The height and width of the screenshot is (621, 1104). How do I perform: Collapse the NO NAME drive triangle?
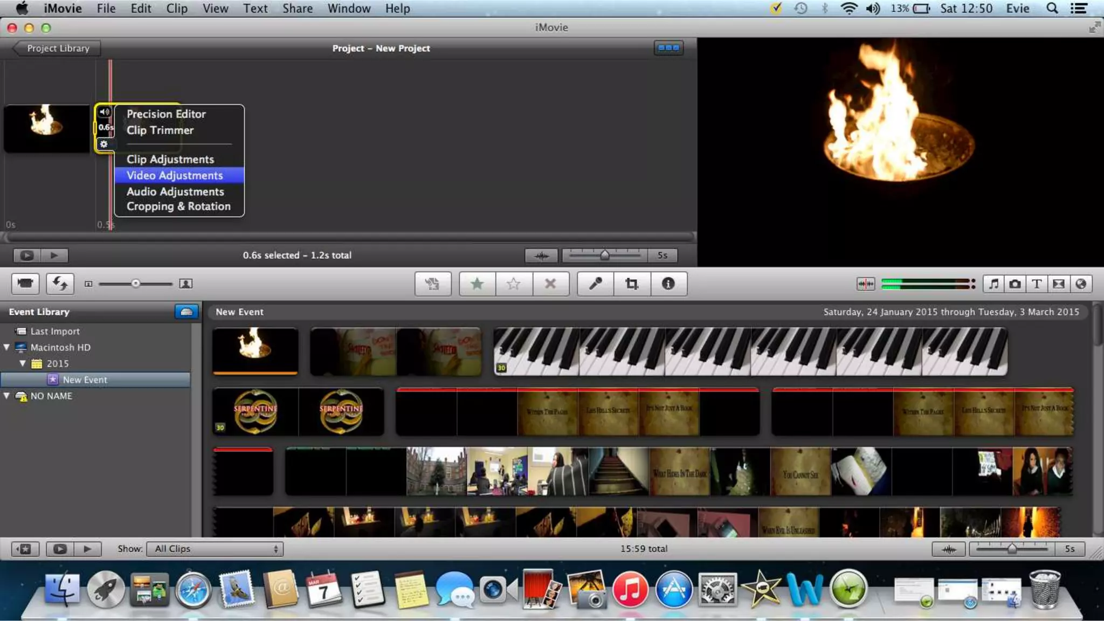pos(6,396)
